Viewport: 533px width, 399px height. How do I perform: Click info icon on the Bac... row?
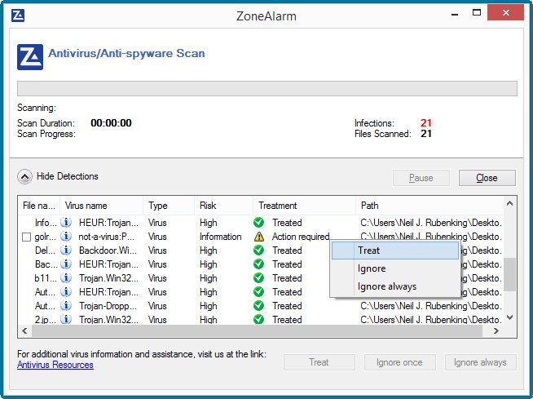pyautogui.click(x=66, y=264)
